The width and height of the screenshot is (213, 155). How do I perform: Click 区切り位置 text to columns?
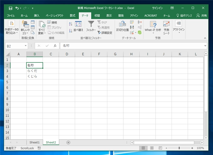pyautogui.click(x=122, y=26)
